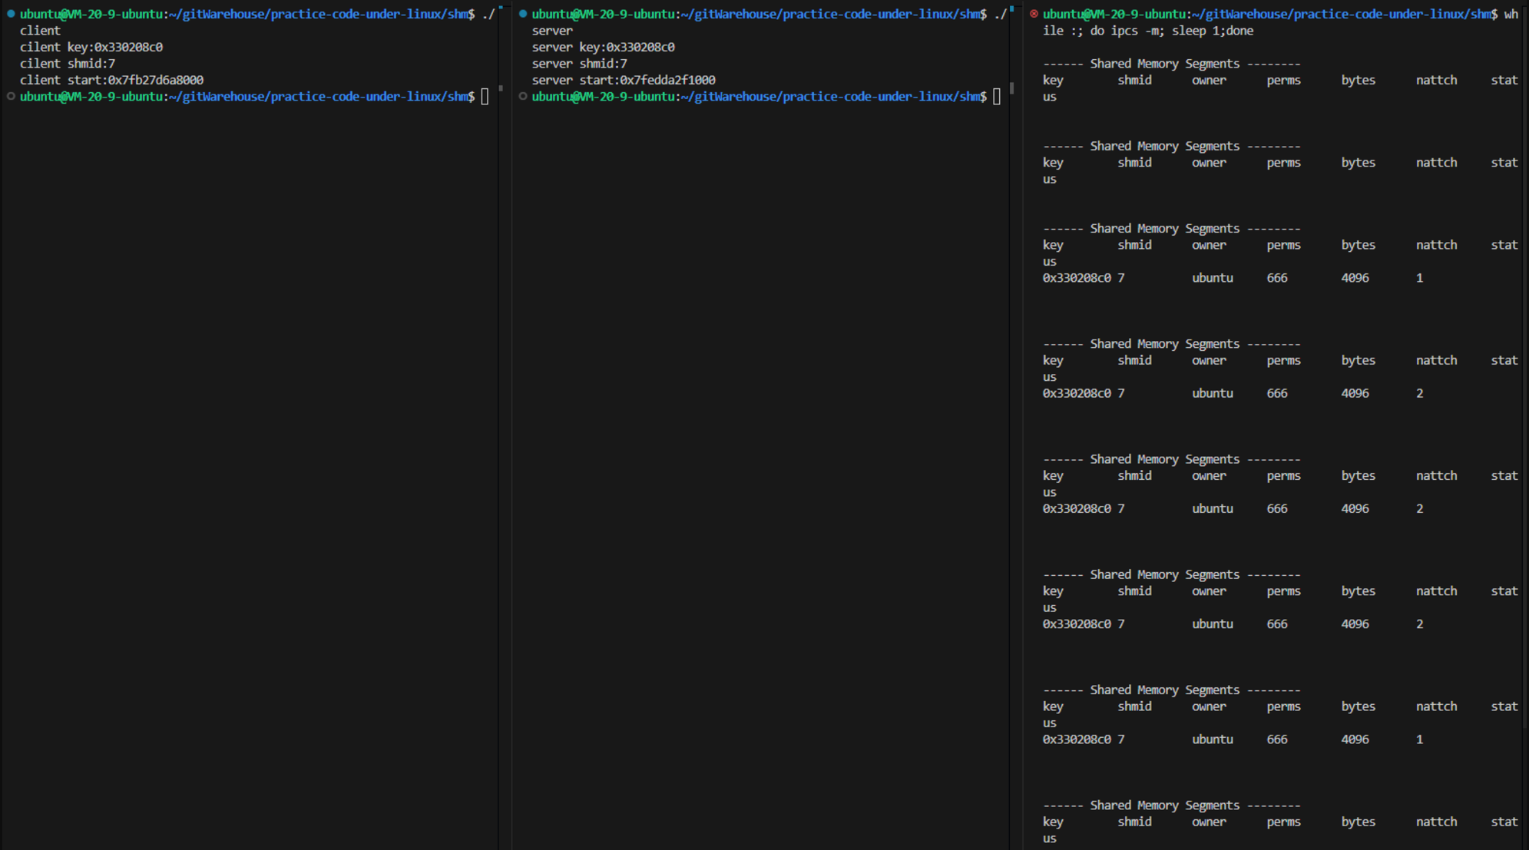Screen dimensions: 1529x850
Task: Click hollow circle before client pane's empty prompt
Action: coord(11,97)
